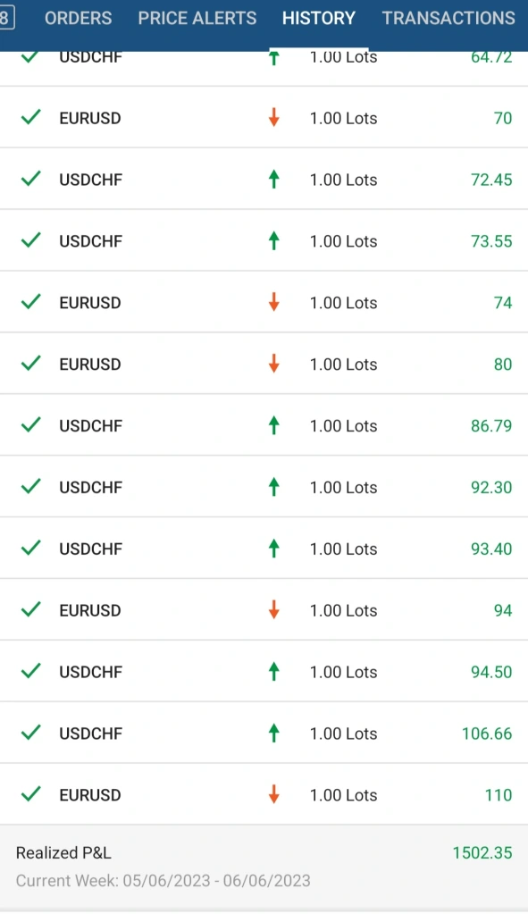Tap the boxed 8 badge left of ORDERS
The width and height of the screenshot is (528, 914).
click(6, 18)
